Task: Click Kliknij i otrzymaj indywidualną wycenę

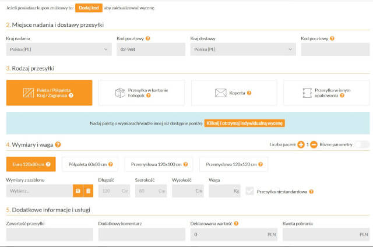Action: tap(244, 123)
